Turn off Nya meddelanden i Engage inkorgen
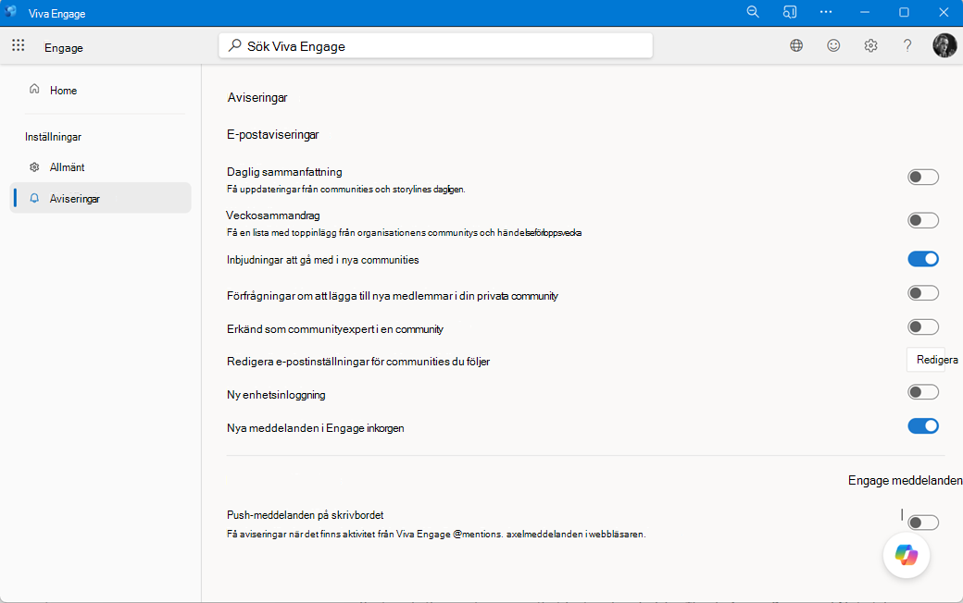963x603 pixels. pos(923,425)
